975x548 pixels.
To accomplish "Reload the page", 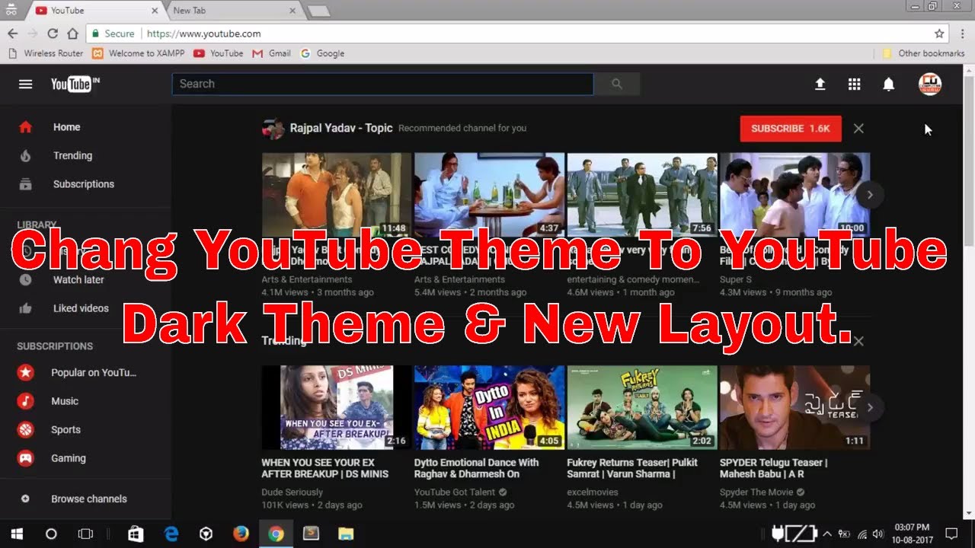I will [53, 33].
